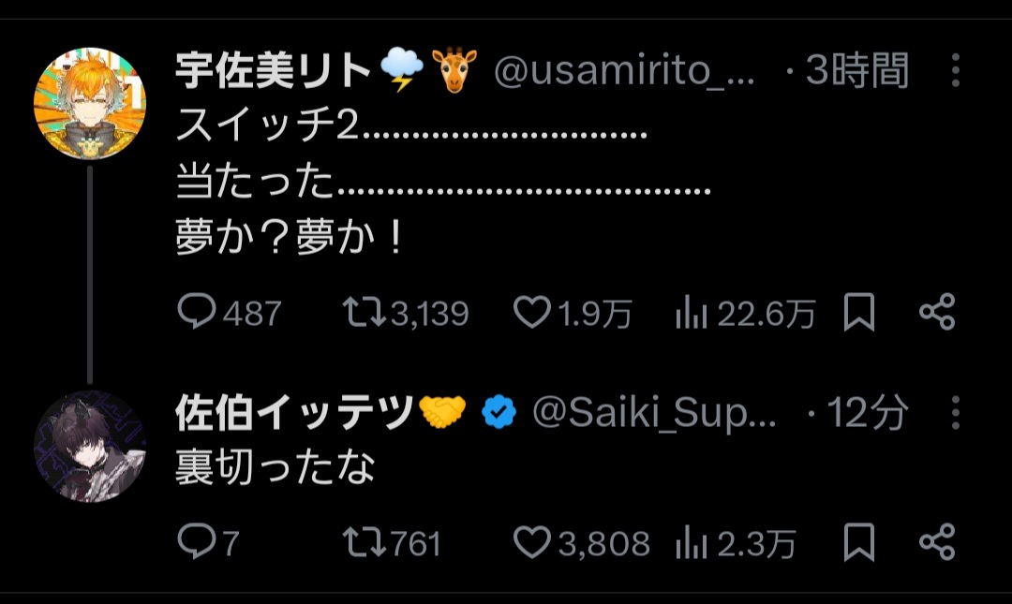Open 宇佐美リト's profile picture

point(90,104)
